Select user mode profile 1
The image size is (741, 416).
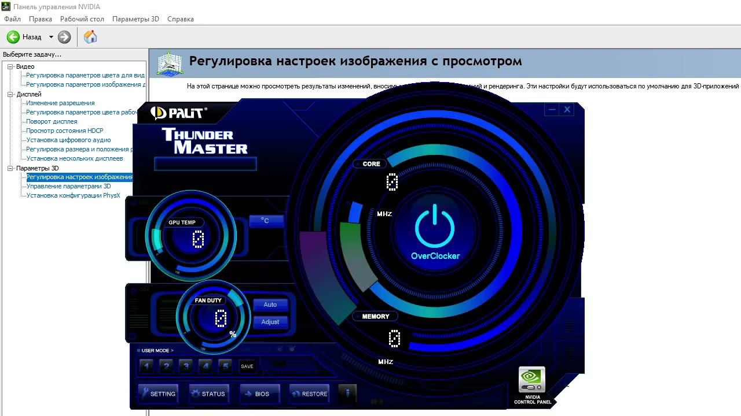tap(146, 366)
